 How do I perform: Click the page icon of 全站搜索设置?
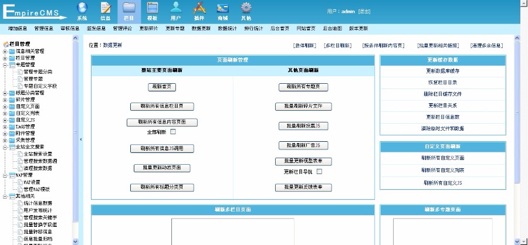pos(20,154)
